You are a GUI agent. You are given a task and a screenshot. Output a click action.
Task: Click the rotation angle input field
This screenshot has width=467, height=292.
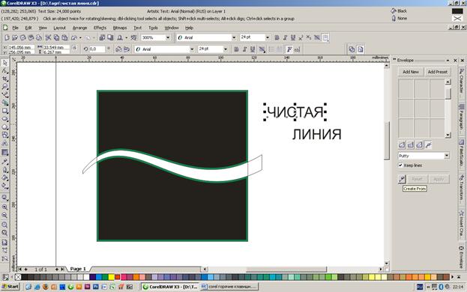click(97, 49)
